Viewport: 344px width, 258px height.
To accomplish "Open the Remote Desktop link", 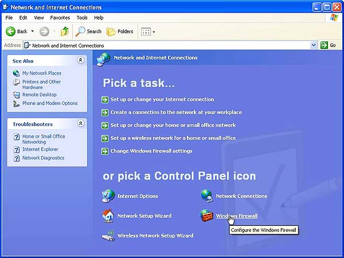I will [39, 95].
